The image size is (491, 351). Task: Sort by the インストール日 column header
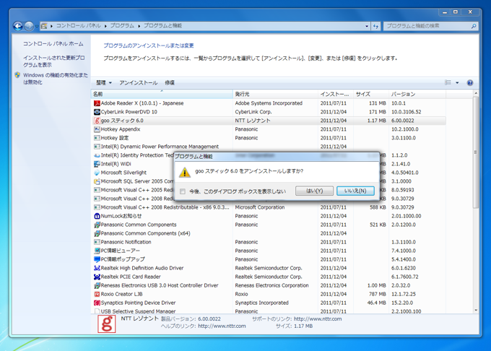pos(336,94)
